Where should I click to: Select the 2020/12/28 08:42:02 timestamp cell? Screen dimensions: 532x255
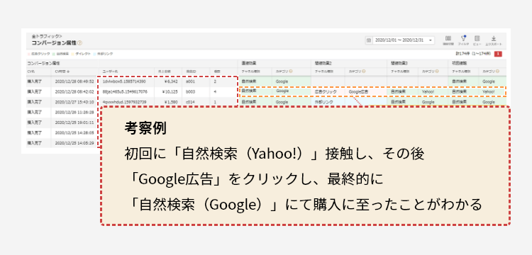coord(74,91)
